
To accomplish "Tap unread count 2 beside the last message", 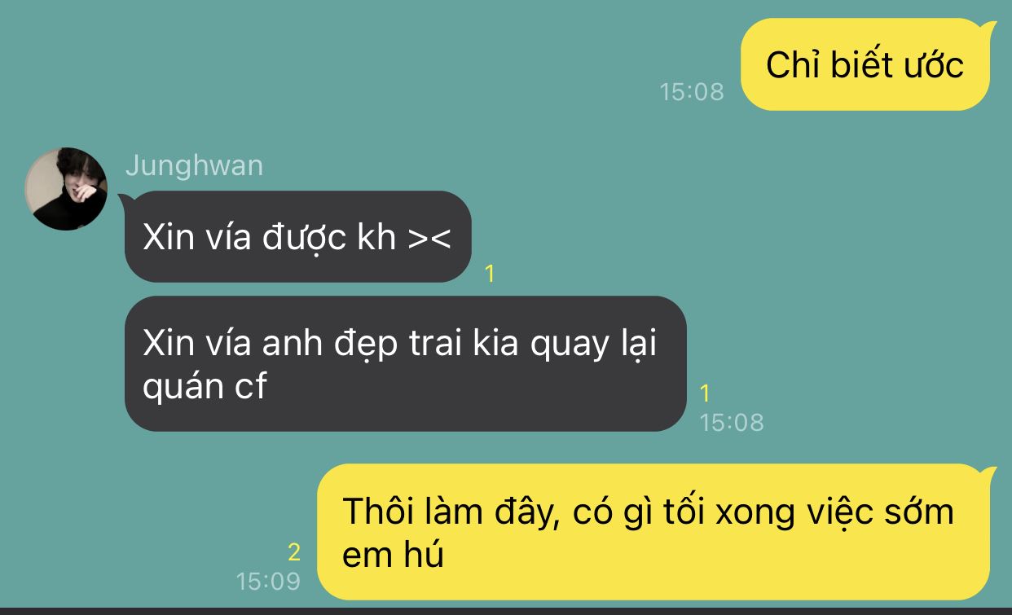I will click(294, 553).
